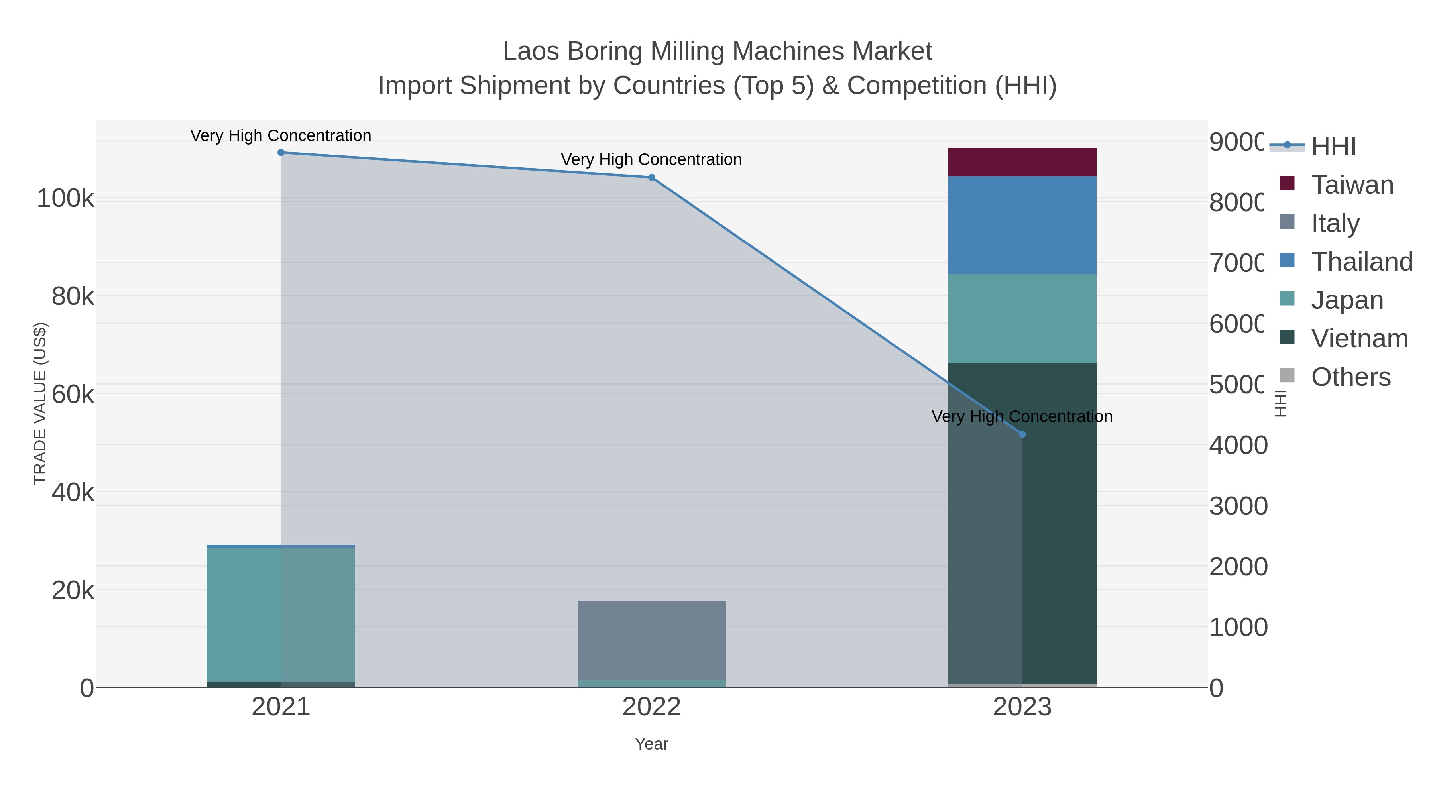Image resolution: width=1435 pixels, height=807 pixels.
Task: Toggle Japan series in legend
Action: [1332, 300]
